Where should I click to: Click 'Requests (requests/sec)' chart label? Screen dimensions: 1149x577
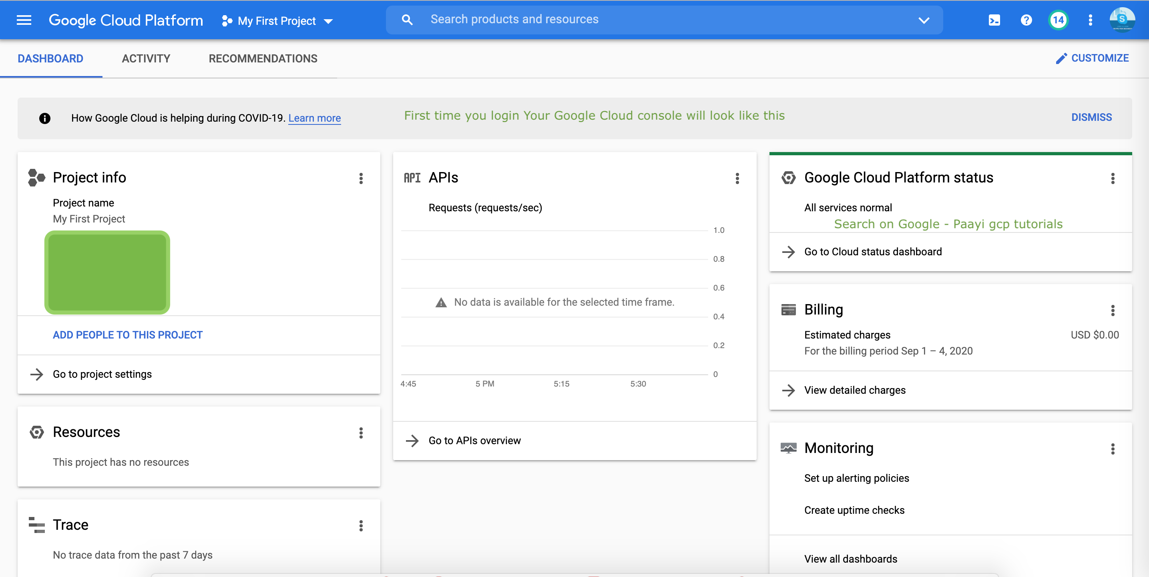coord(485,208)
